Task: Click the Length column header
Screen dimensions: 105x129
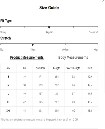Action: tap(56, 68)
